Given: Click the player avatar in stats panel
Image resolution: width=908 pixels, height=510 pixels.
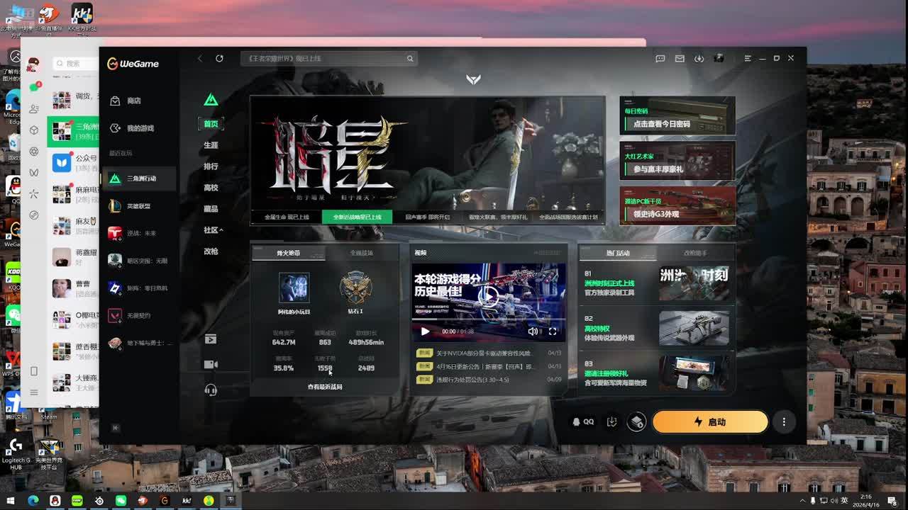Looking at the screenshot, I should [x=294, y=288].
